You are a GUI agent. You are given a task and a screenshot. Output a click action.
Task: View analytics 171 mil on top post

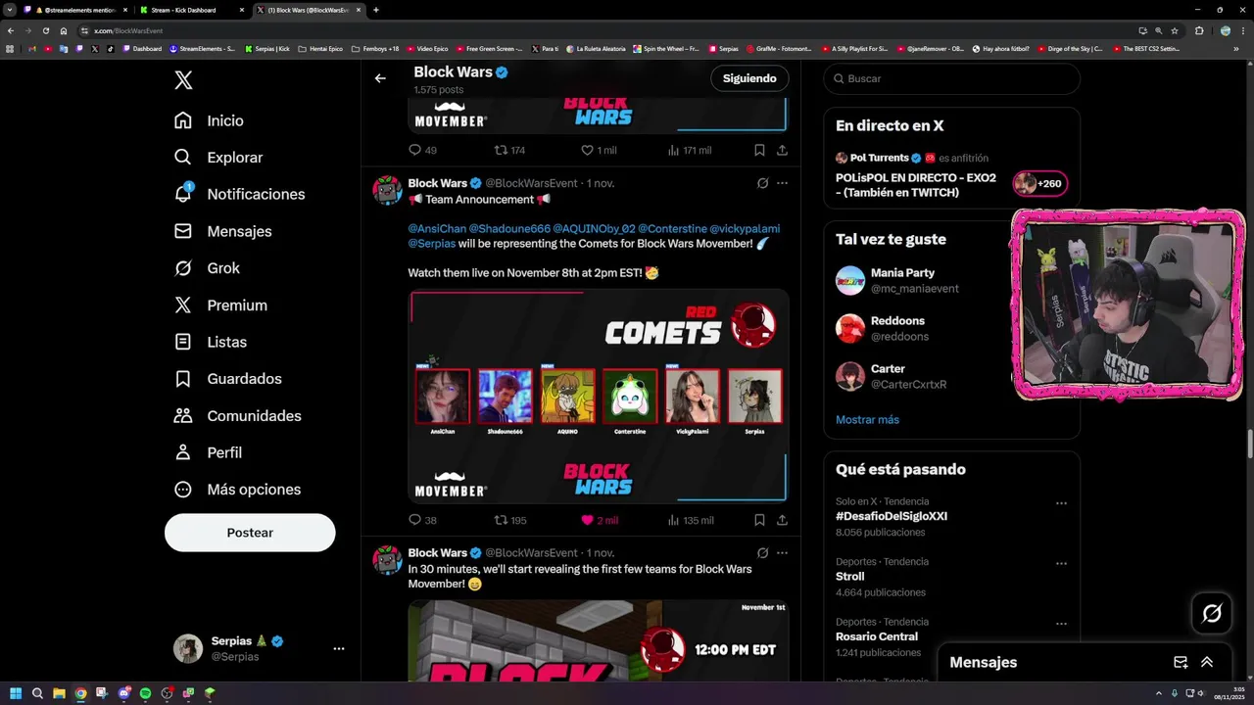690,150
